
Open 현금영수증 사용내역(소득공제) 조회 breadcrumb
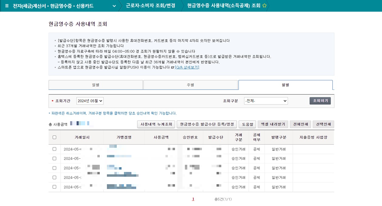coord(224,5)
